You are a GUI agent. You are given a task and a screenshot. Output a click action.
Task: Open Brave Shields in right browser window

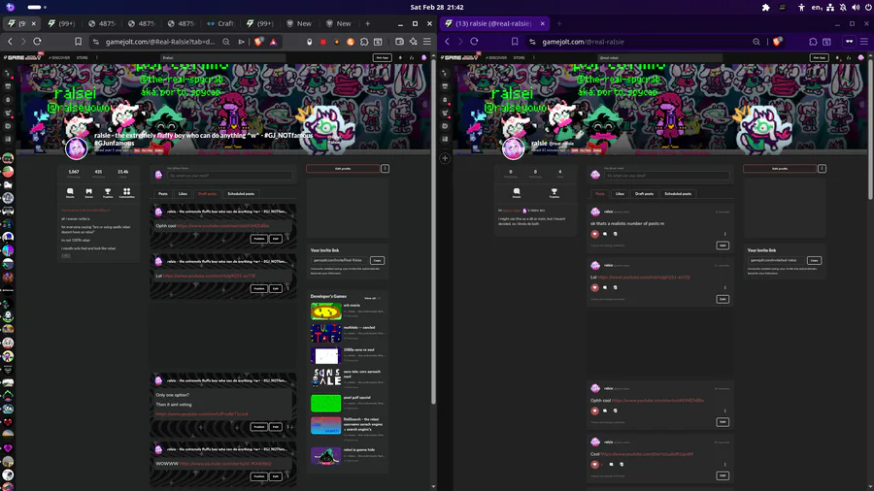pyautogui.click(x=777, y=41)
